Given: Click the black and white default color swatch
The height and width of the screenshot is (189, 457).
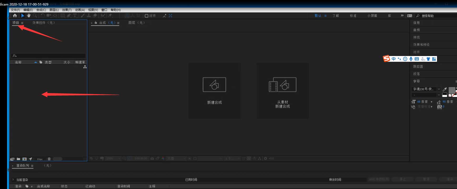Looking at the screenshot, I should [x=445, y=95].
